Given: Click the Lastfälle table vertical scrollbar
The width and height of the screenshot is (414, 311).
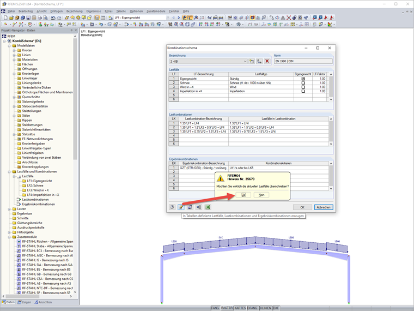Looking at the screenshot, I should coord(331,87).
